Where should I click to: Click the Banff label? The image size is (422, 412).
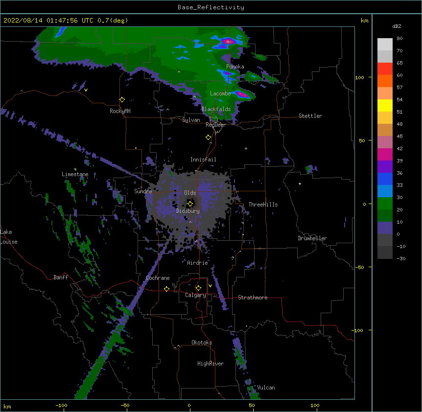click(61, 277)
